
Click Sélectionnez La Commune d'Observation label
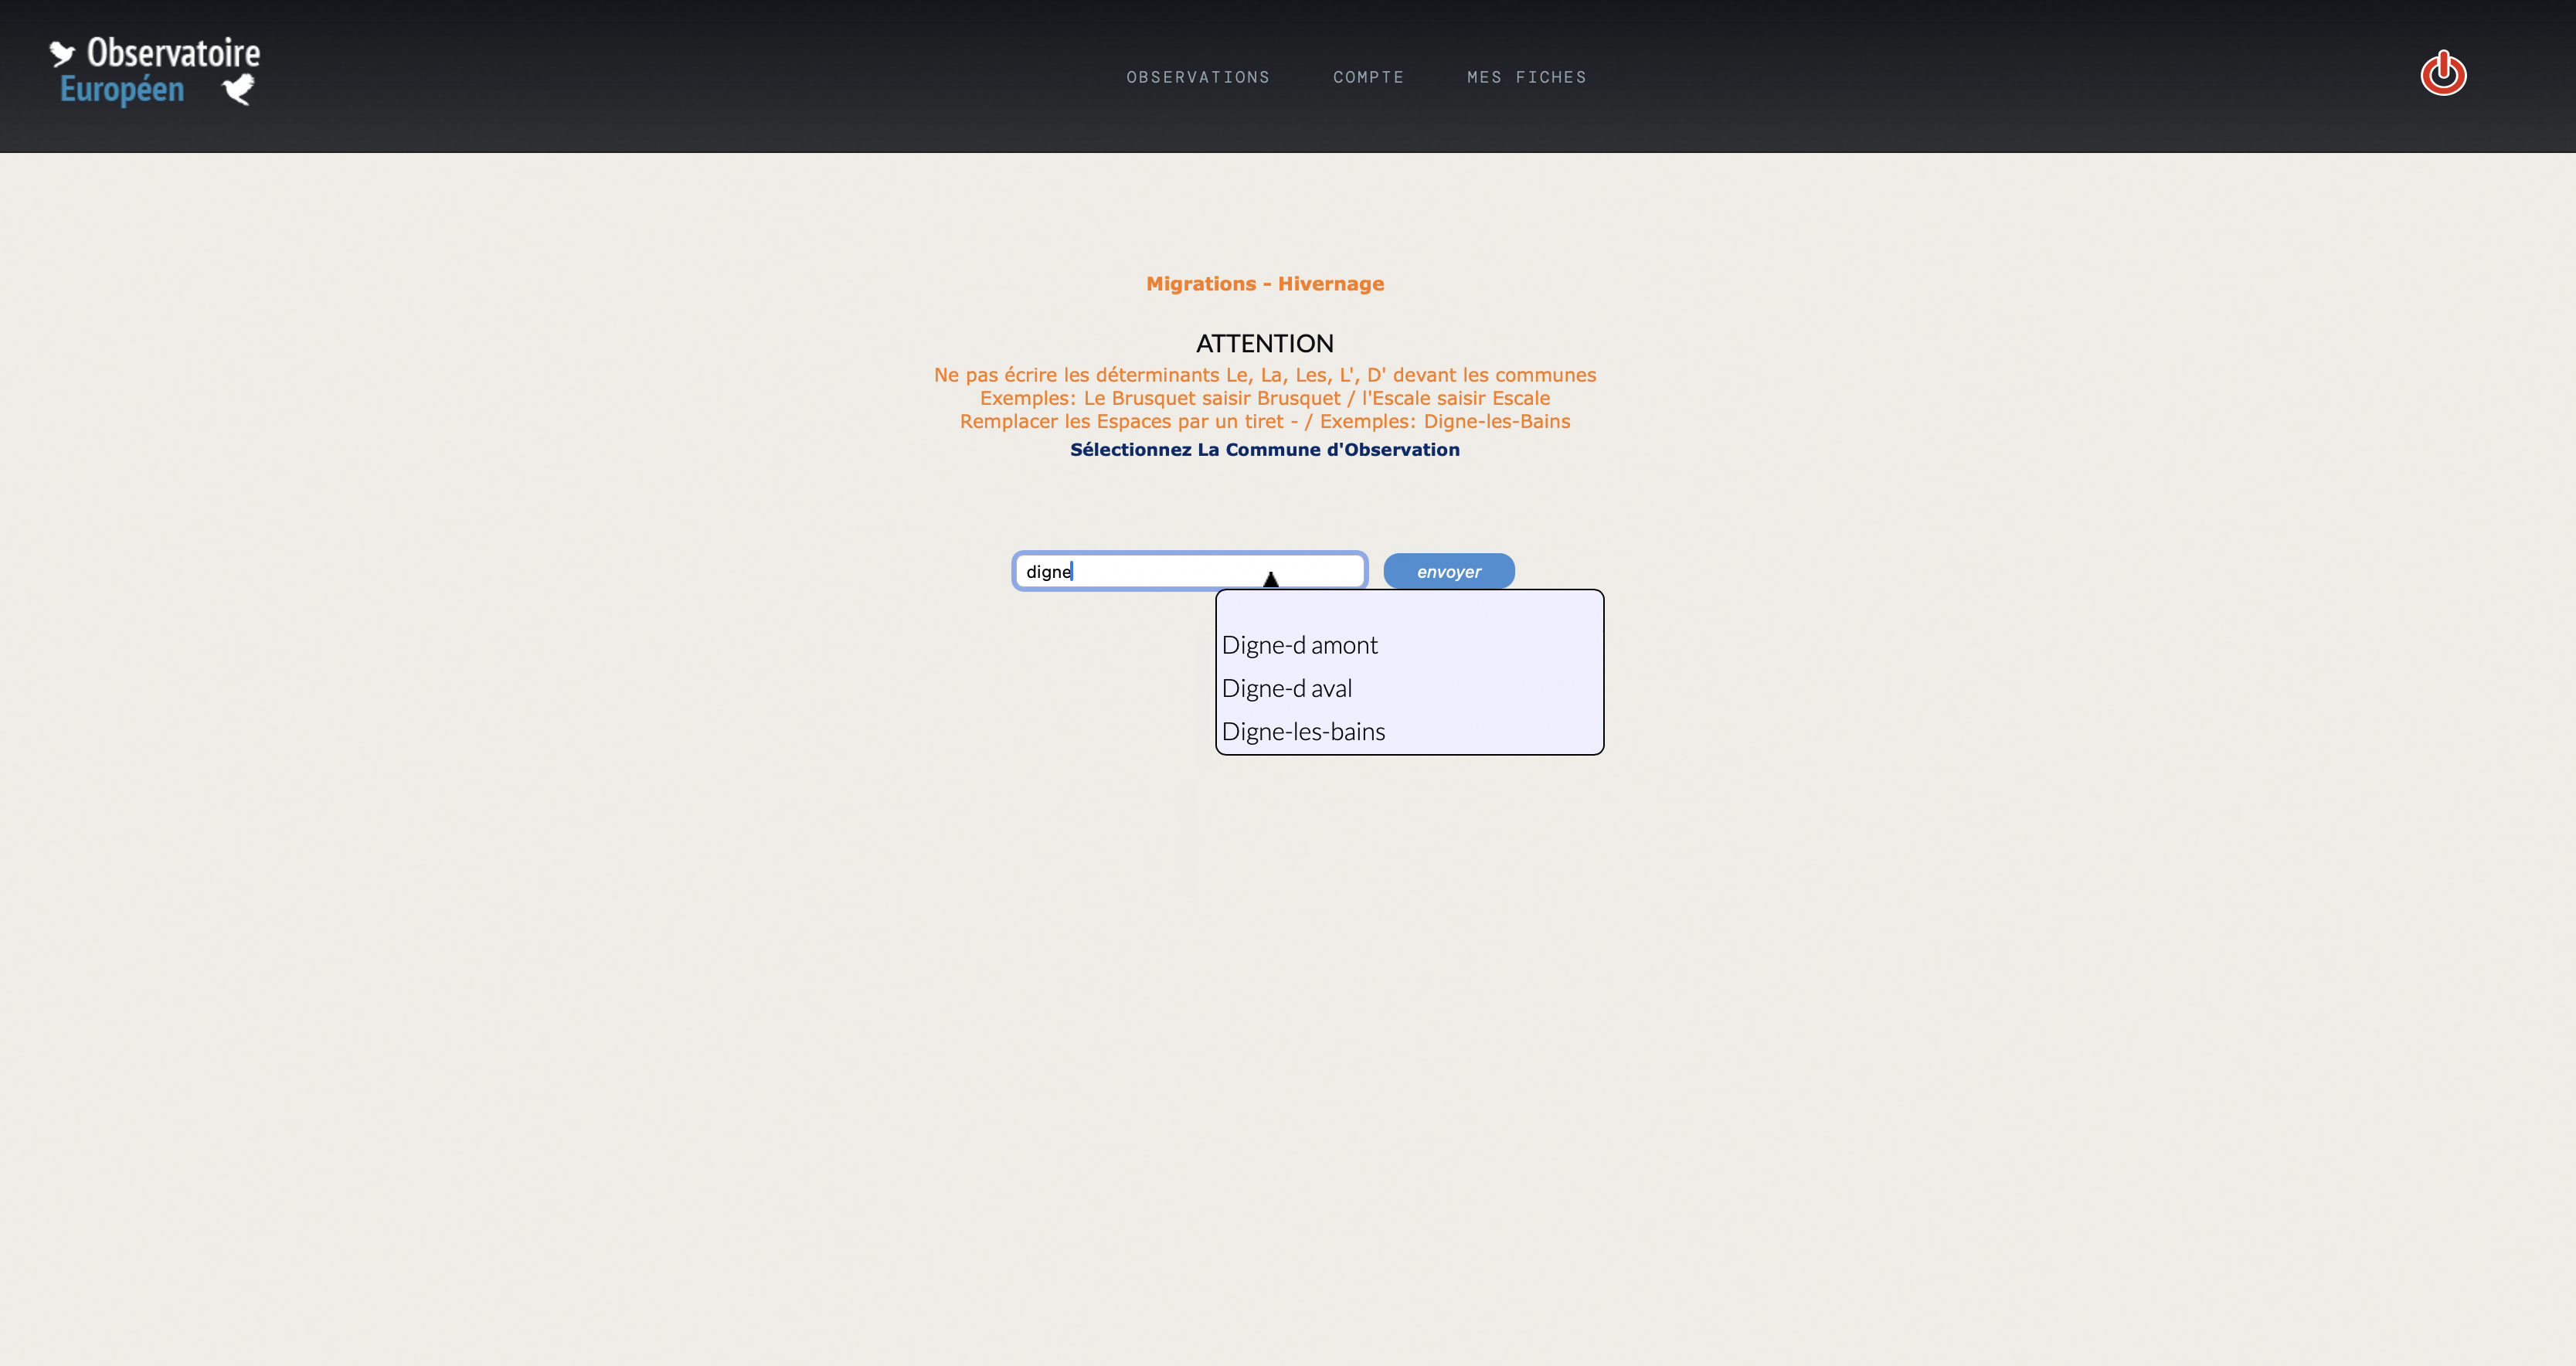pos(1264,450)
